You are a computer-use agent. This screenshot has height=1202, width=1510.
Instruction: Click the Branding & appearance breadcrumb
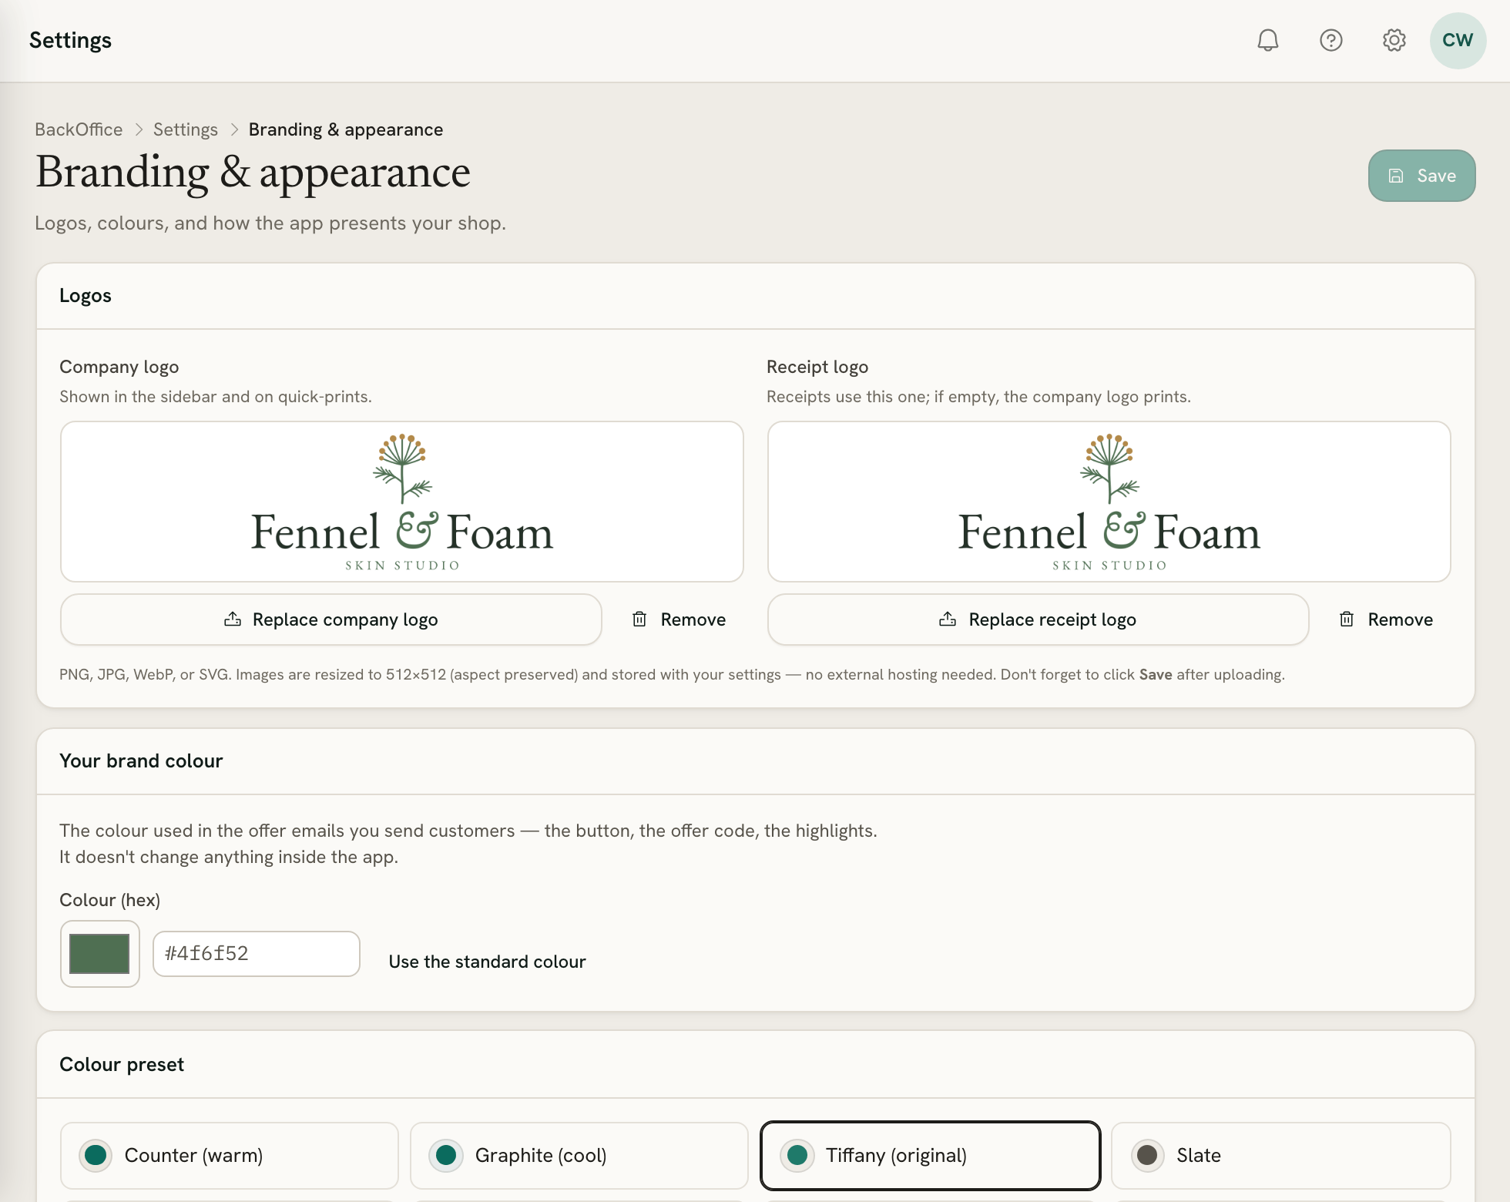[x=346, y=129]
